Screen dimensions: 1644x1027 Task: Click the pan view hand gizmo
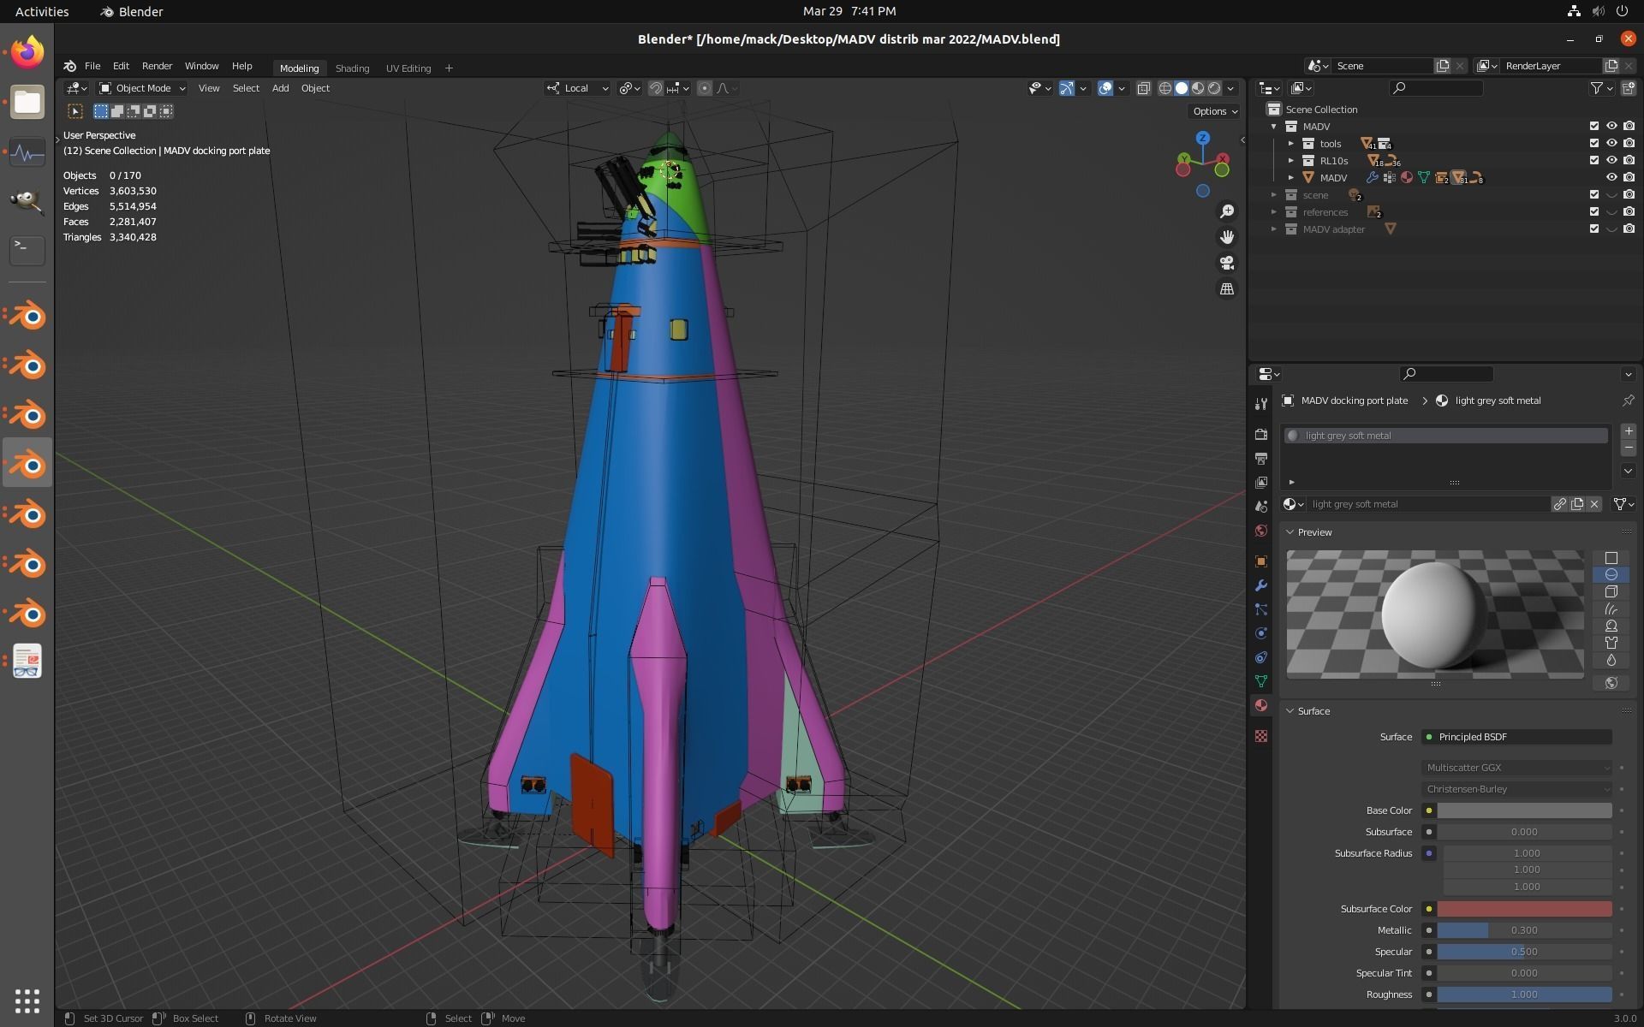click(1227, 237)
